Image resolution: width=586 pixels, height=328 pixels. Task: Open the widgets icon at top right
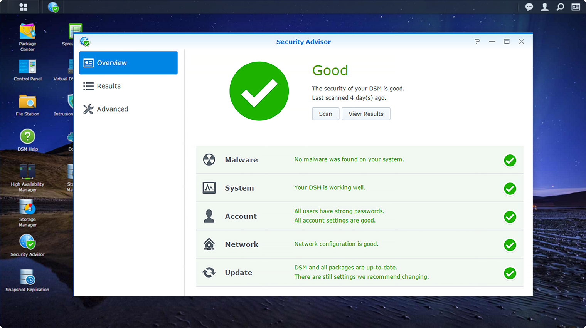(x=576, y=7)
